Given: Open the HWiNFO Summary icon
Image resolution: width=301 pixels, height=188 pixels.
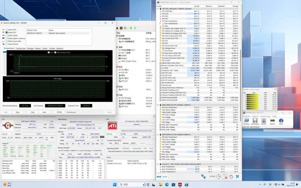Looking at the screenshot, I should (246, 121).
